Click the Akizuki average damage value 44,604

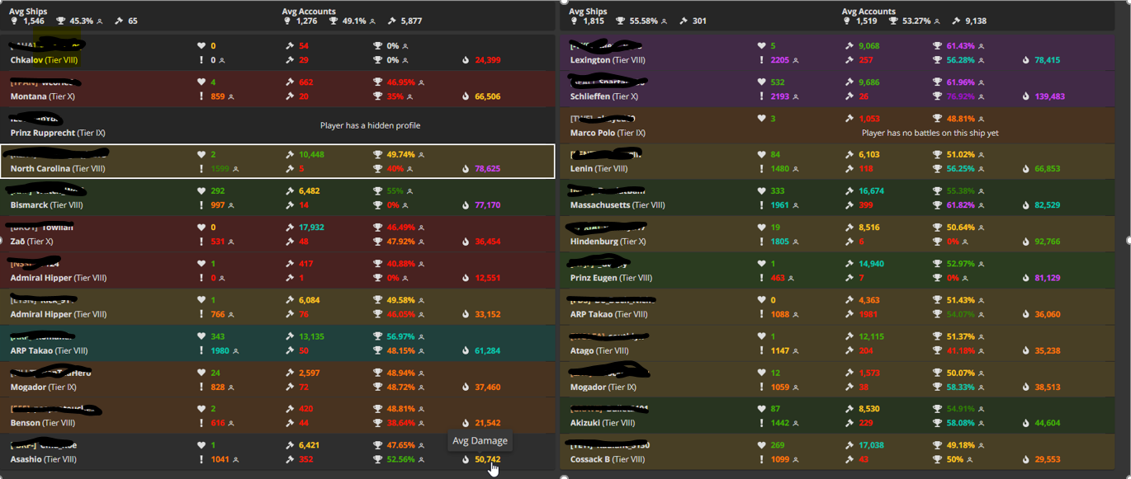(x=1047, y=423)
